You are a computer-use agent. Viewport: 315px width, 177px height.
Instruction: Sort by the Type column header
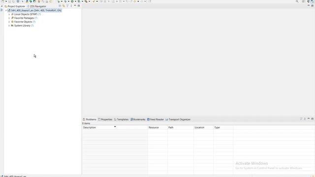223,127
